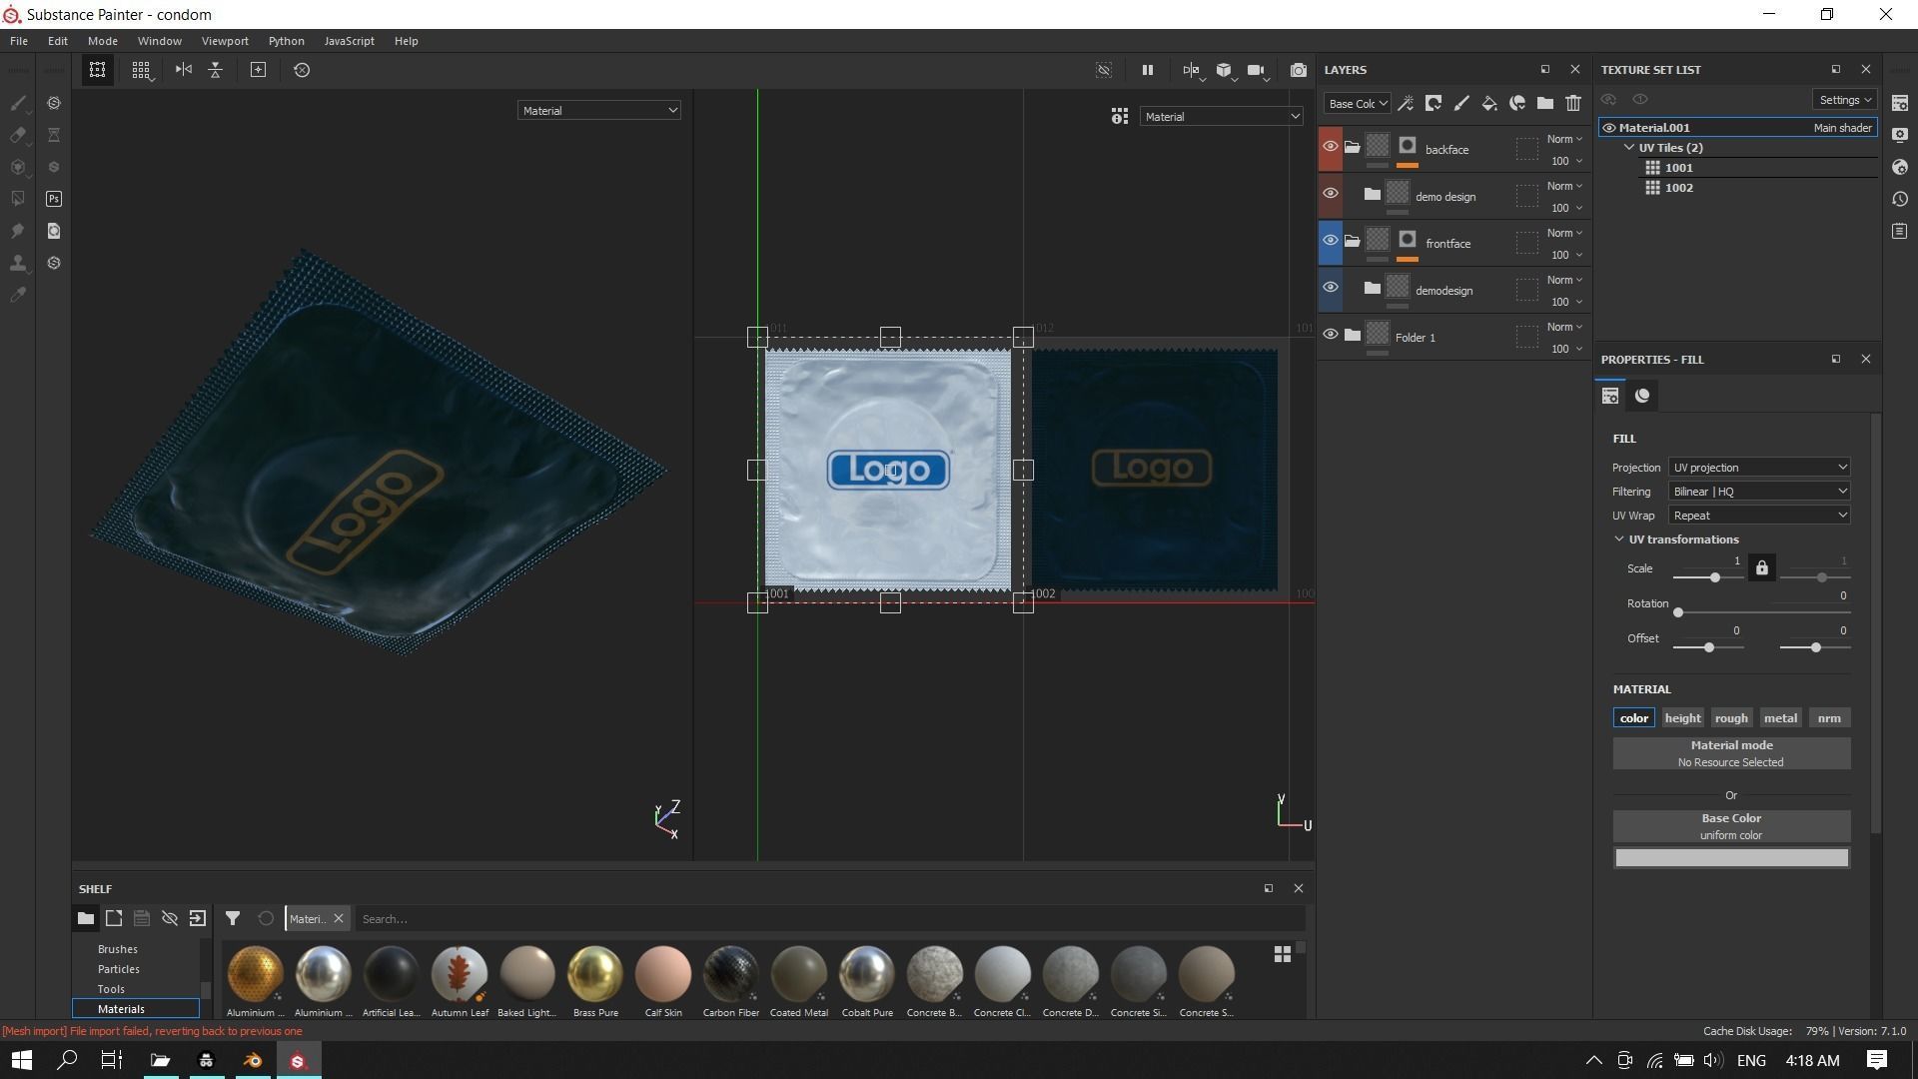Hide the demodesign layer

[1330, 288]
